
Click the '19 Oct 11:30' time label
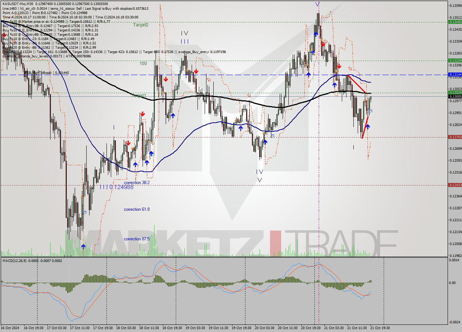(218, 328)
